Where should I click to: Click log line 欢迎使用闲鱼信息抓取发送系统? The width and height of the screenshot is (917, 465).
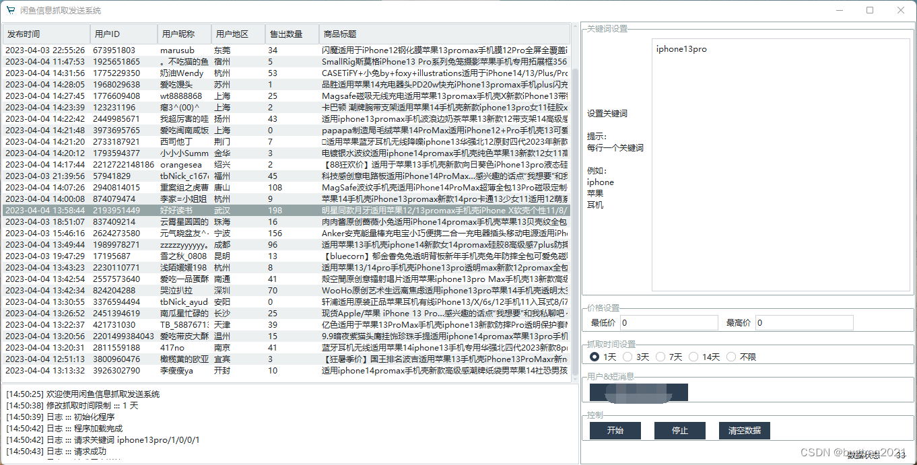point(83,394)
